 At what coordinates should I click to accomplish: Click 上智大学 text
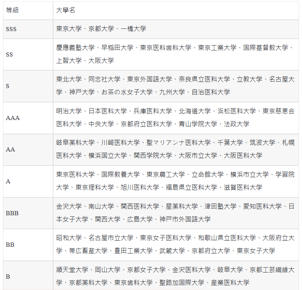click(x=69, y=60)
